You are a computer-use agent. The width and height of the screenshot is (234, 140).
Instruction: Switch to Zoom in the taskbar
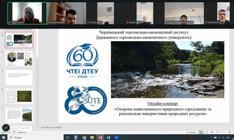point(117,137)
